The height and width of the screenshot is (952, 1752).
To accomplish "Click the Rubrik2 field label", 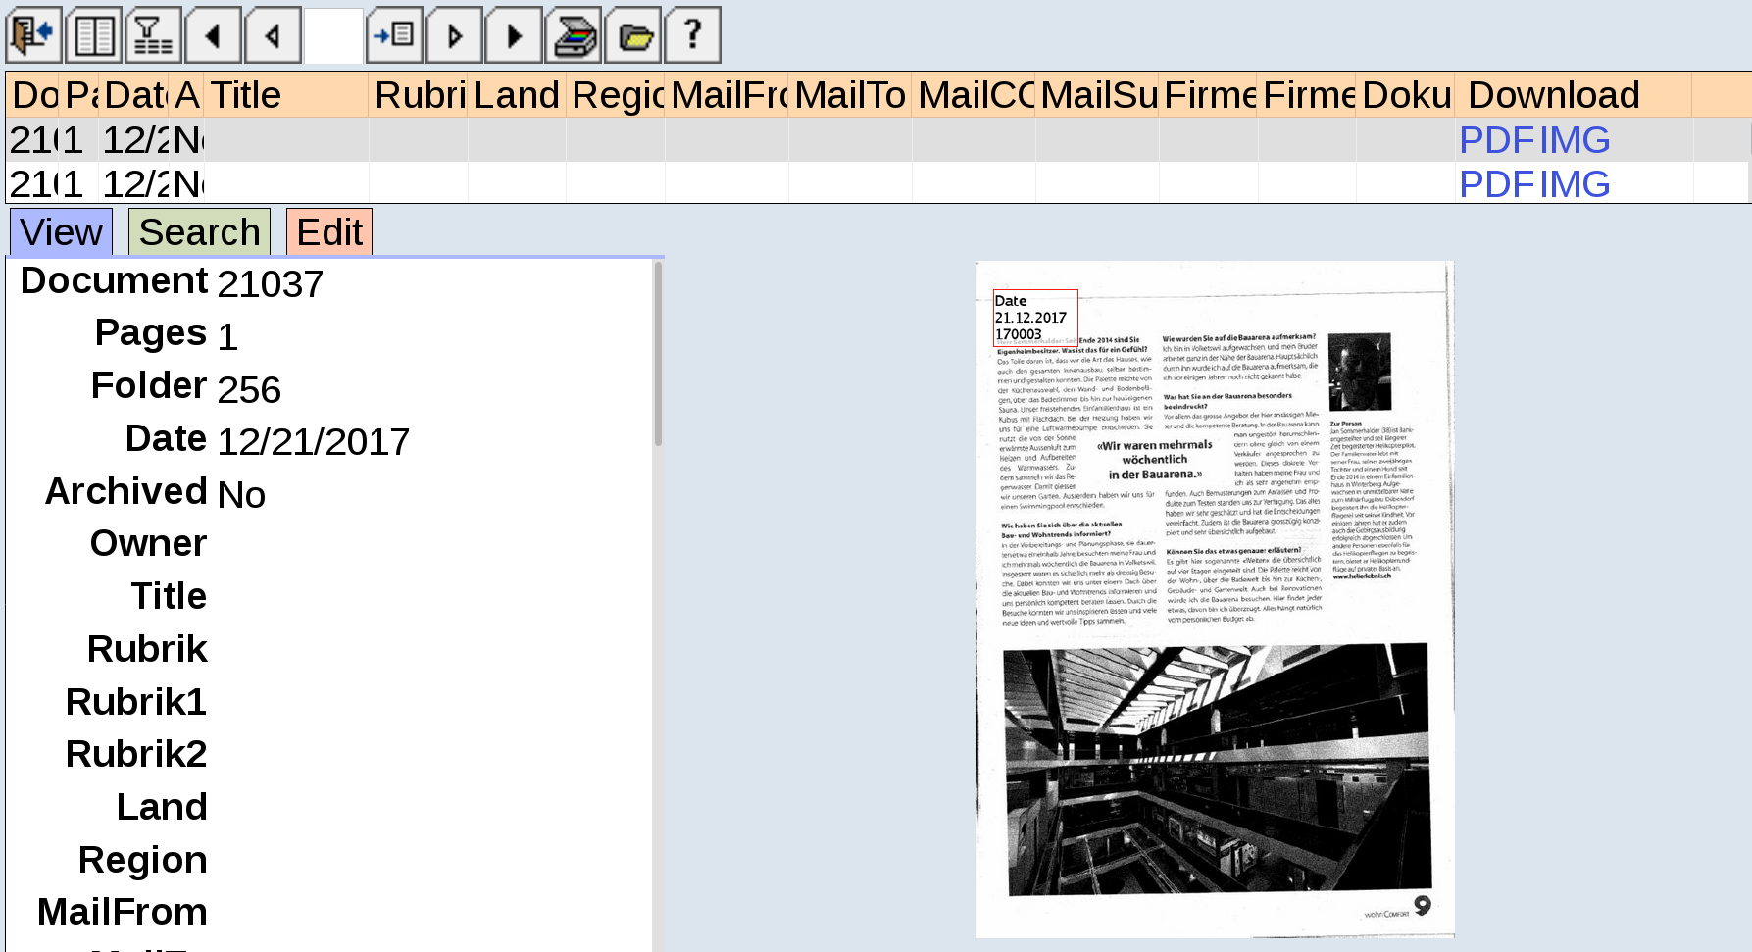I will pyautogui.click(x=136, y=754).
